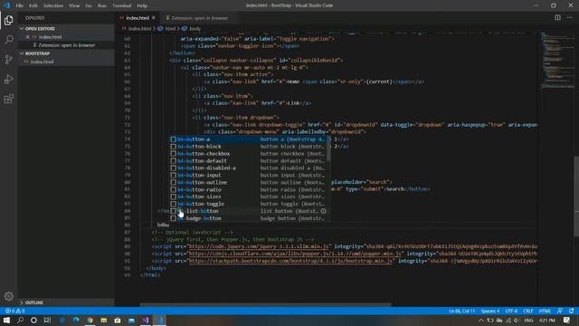Open the Source Control view

pos(8,59)
